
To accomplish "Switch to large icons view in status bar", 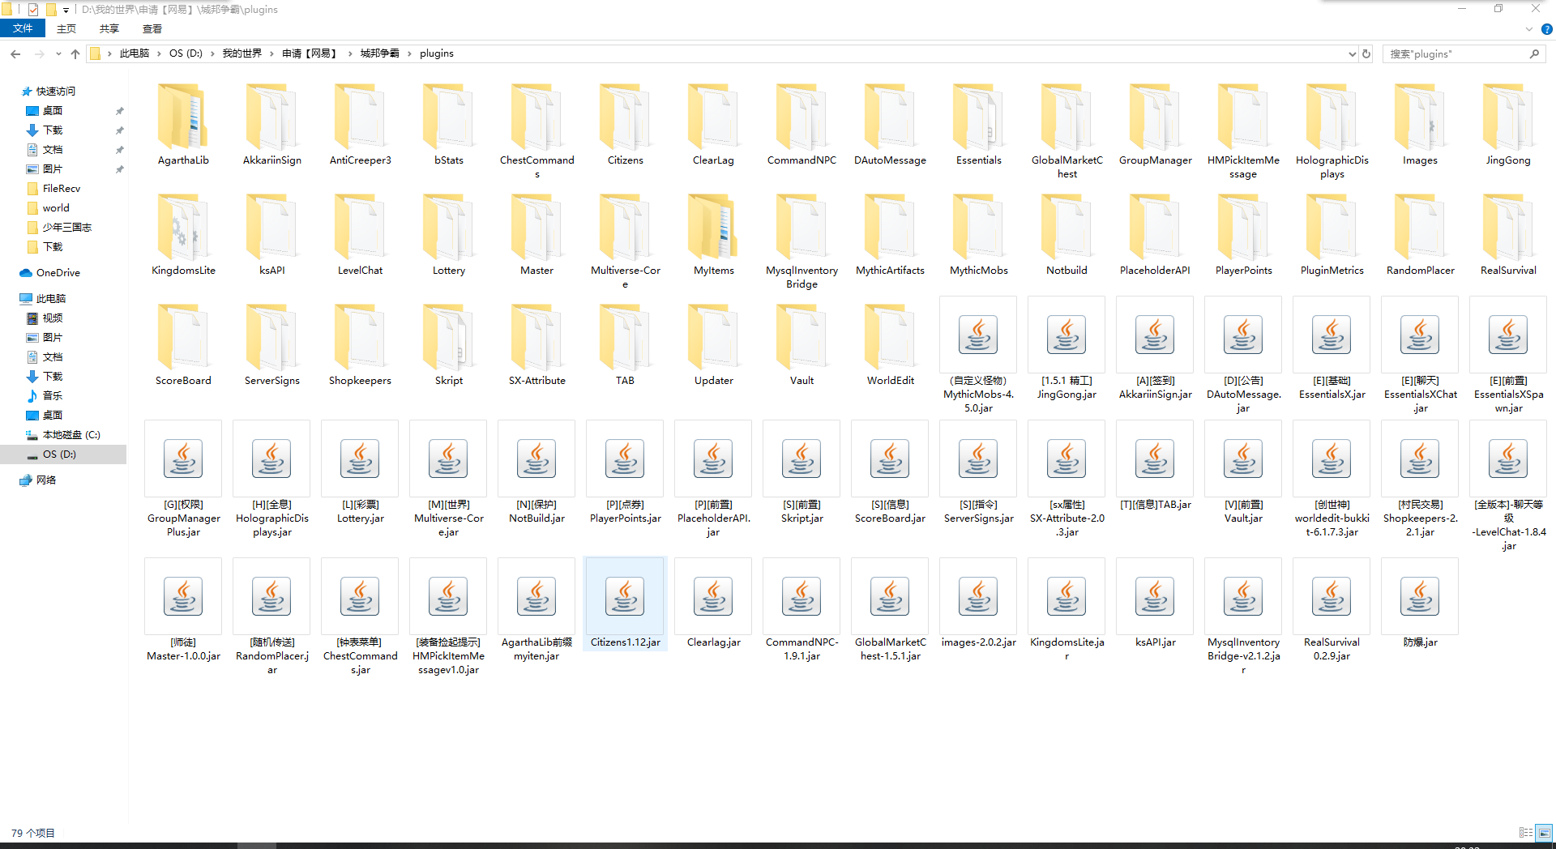I will tap(1545, 833).
